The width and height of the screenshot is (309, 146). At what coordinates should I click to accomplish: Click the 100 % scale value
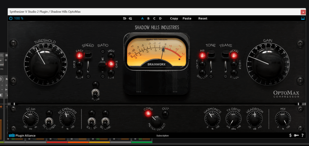[19, 18]
